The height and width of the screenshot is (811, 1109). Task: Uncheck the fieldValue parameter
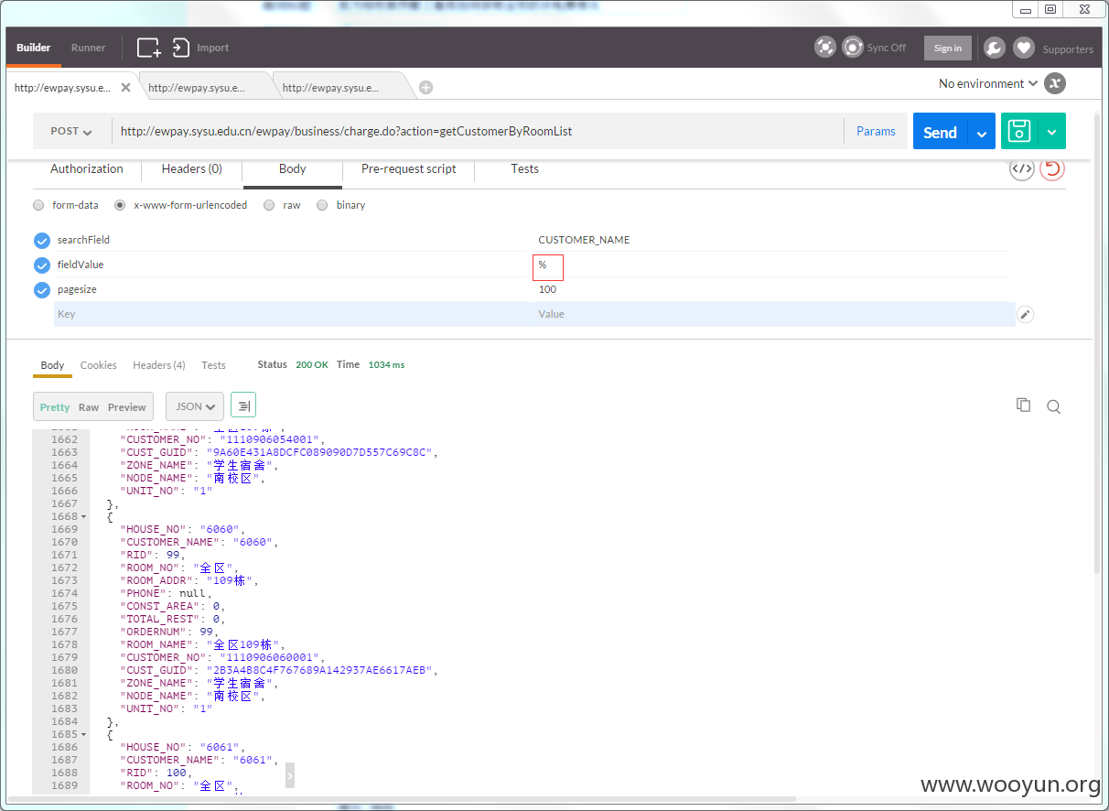point(42,265)
